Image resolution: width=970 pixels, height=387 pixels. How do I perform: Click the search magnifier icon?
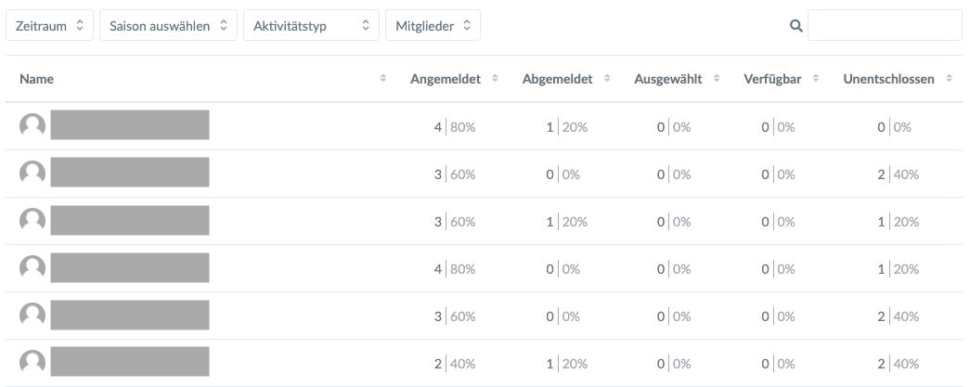pyautogui.click(x=795, y=26)
